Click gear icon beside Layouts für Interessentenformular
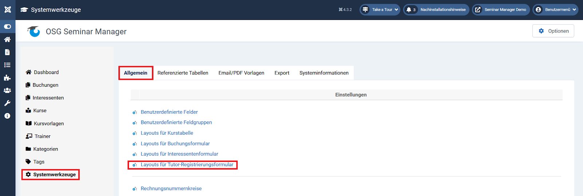 tap(134, 154)
